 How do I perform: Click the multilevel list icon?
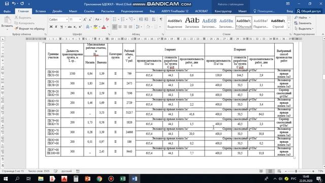(x=131, y=19)
